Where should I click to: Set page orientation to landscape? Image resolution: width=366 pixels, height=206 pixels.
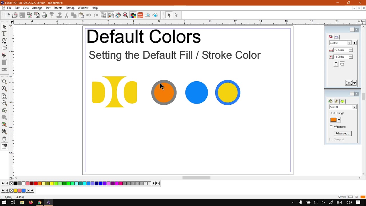342,64
